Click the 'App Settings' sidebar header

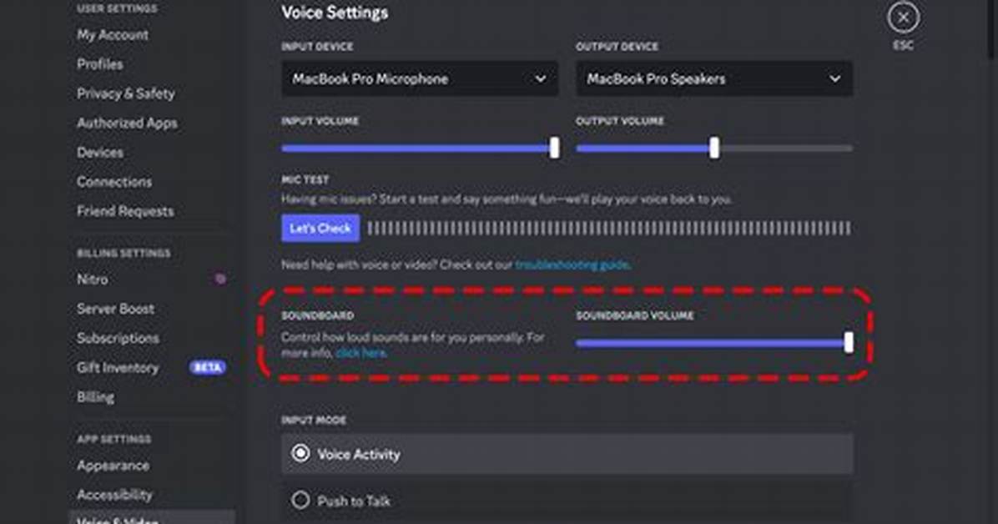pyautogui.click(x=114, y=440)
